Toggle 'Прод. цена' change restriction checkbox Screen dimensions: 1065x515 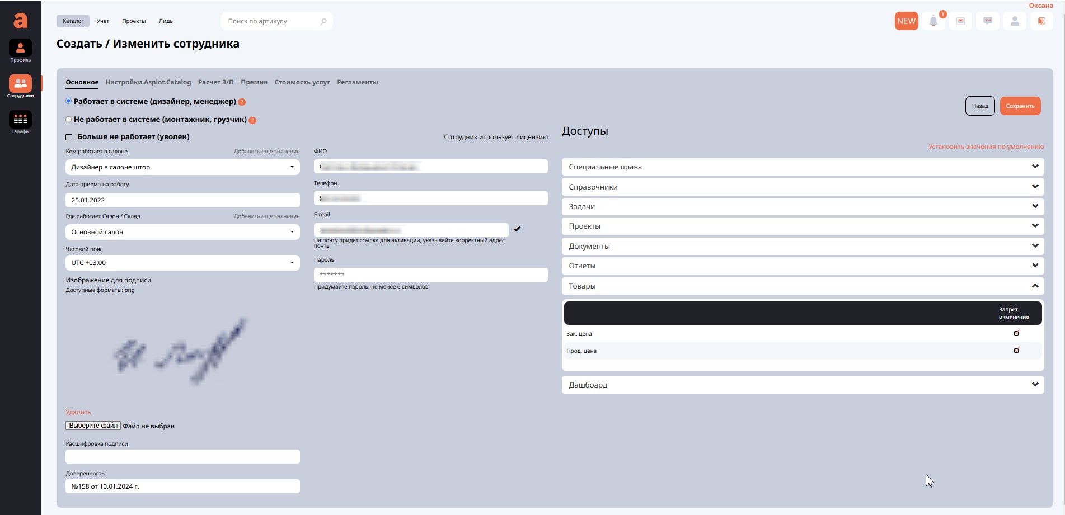point(1016,351)
